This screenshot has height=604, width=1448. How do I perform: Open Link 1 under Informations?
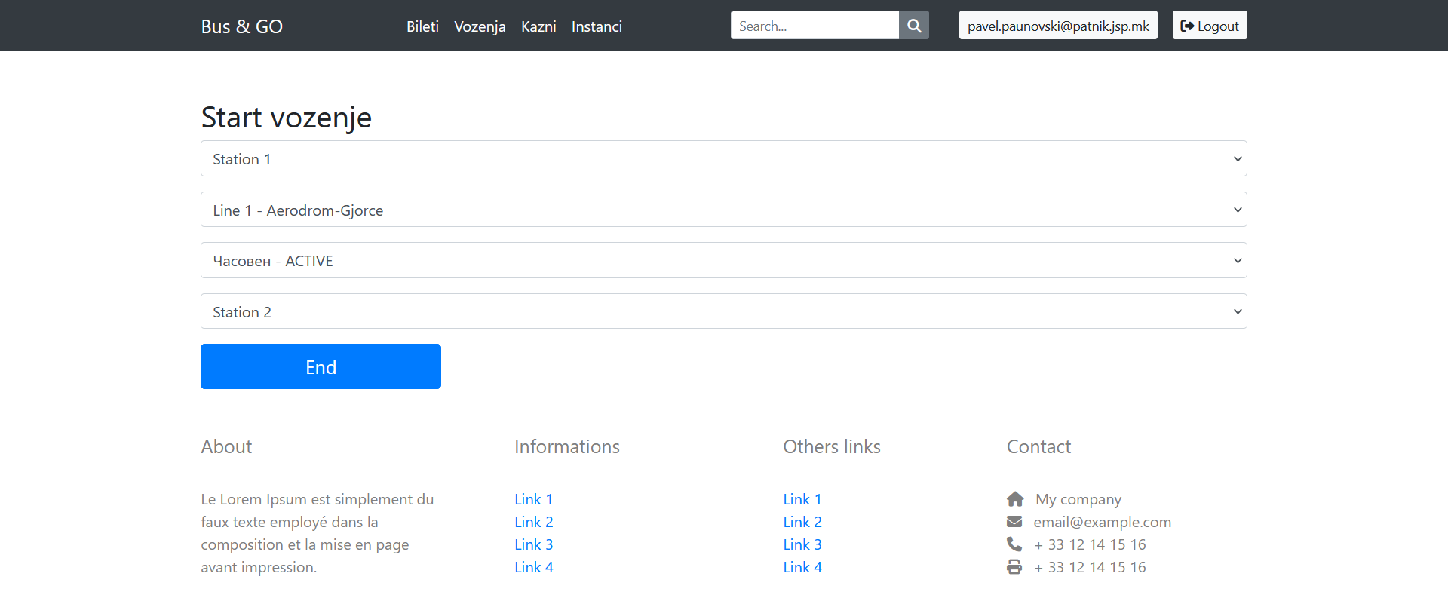(533, 499)
